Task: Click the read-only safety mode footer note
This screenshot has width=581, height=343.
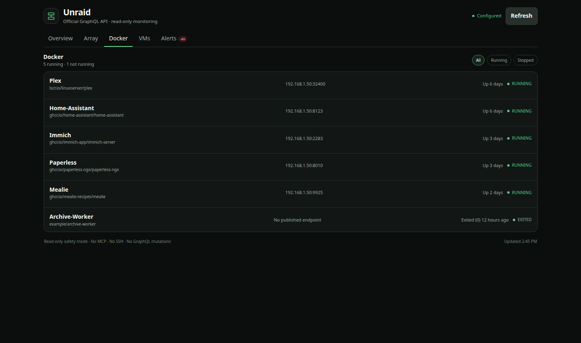Action: click(x=107, y=241)
